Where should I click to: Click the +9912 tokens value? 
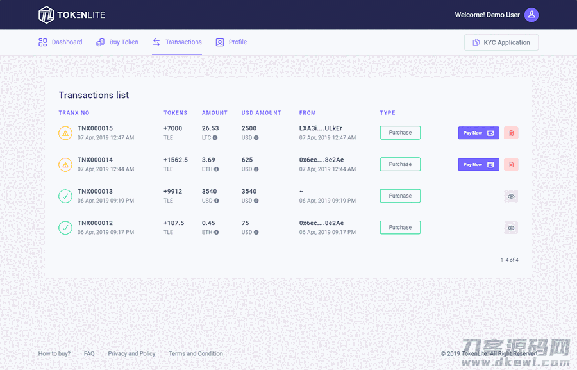pos(172,192)
